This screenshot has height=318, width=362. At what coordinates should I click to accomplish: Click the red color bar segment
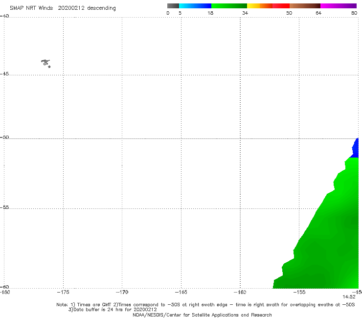click(x=281, y=6)
